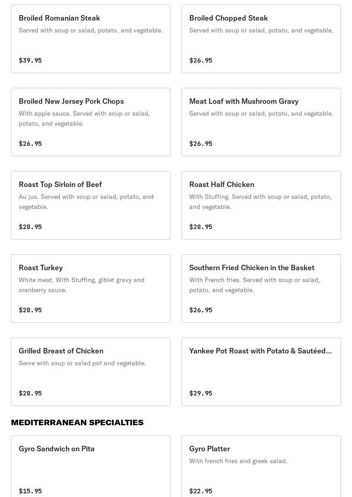Click the $22.95 Gyro Platter price
Screen dimensions: 352x497
coord(201,491)
